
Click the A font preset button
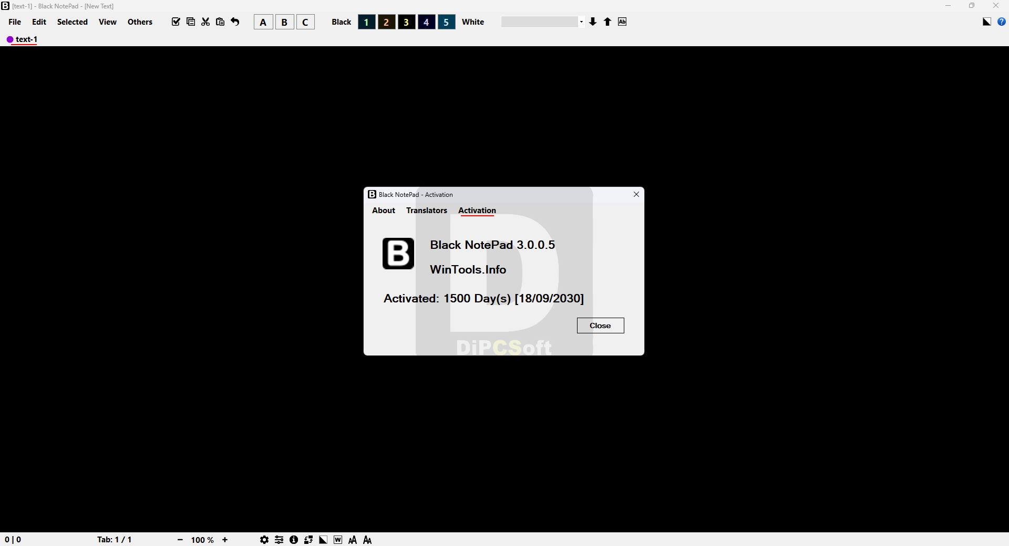[263, 22]
